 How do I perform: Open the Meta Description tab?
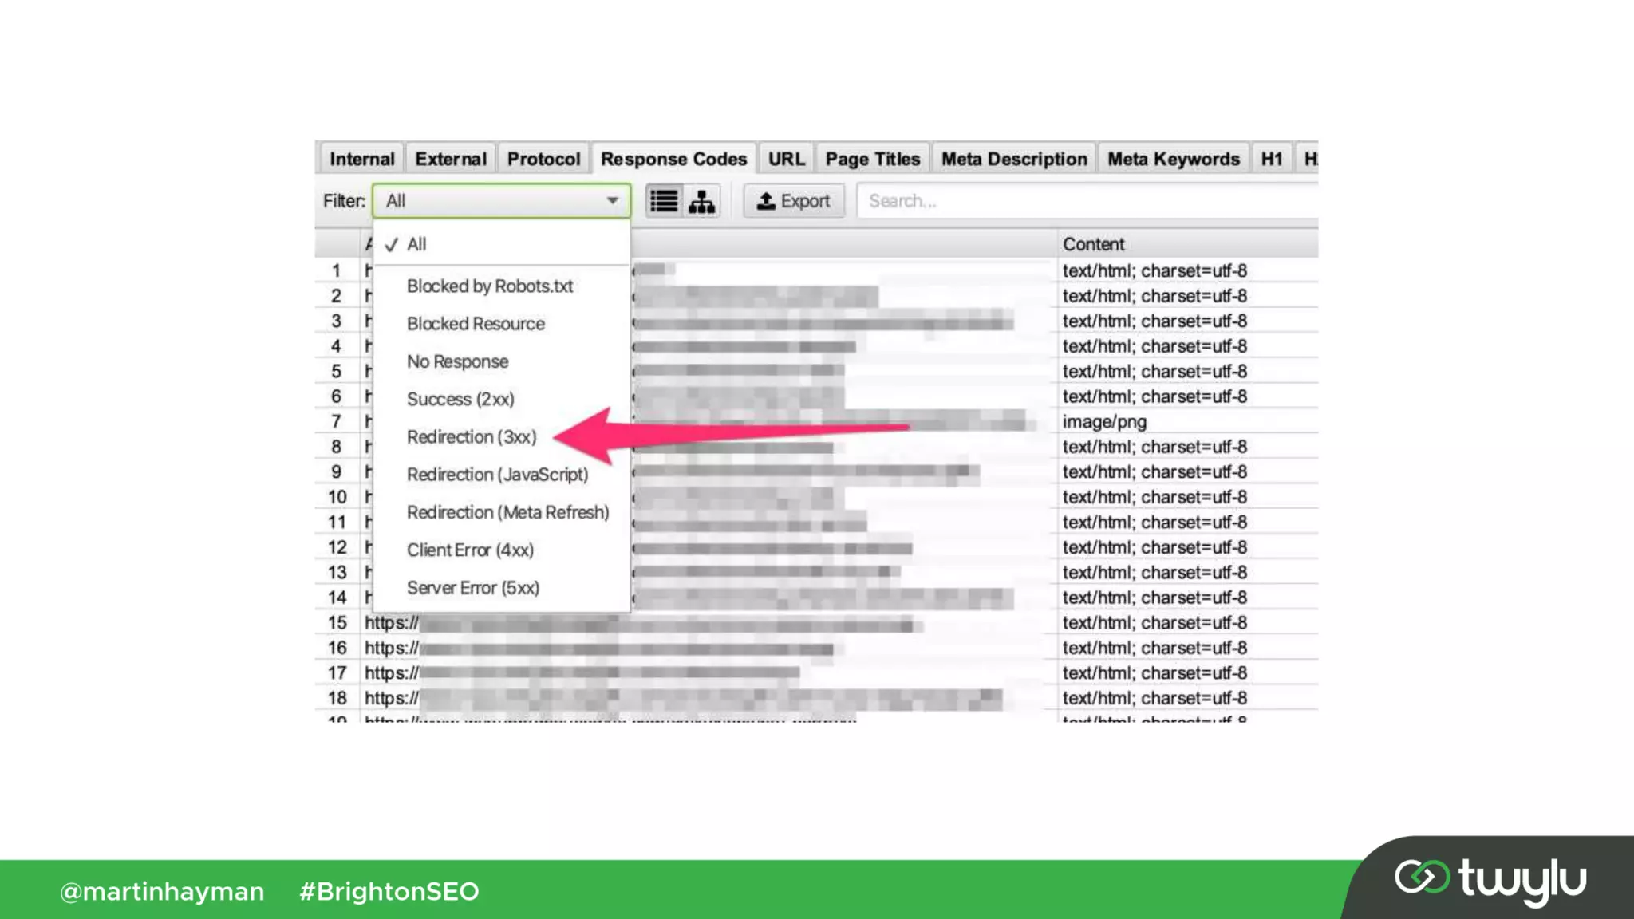pyautogui.click(x=1013, y=159)
